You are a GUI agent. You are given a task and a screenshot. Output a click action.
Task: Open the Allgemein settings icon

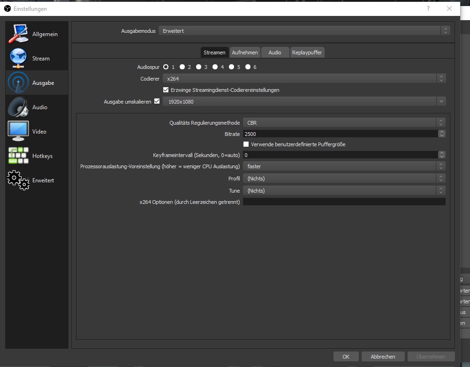pos(19,34)
